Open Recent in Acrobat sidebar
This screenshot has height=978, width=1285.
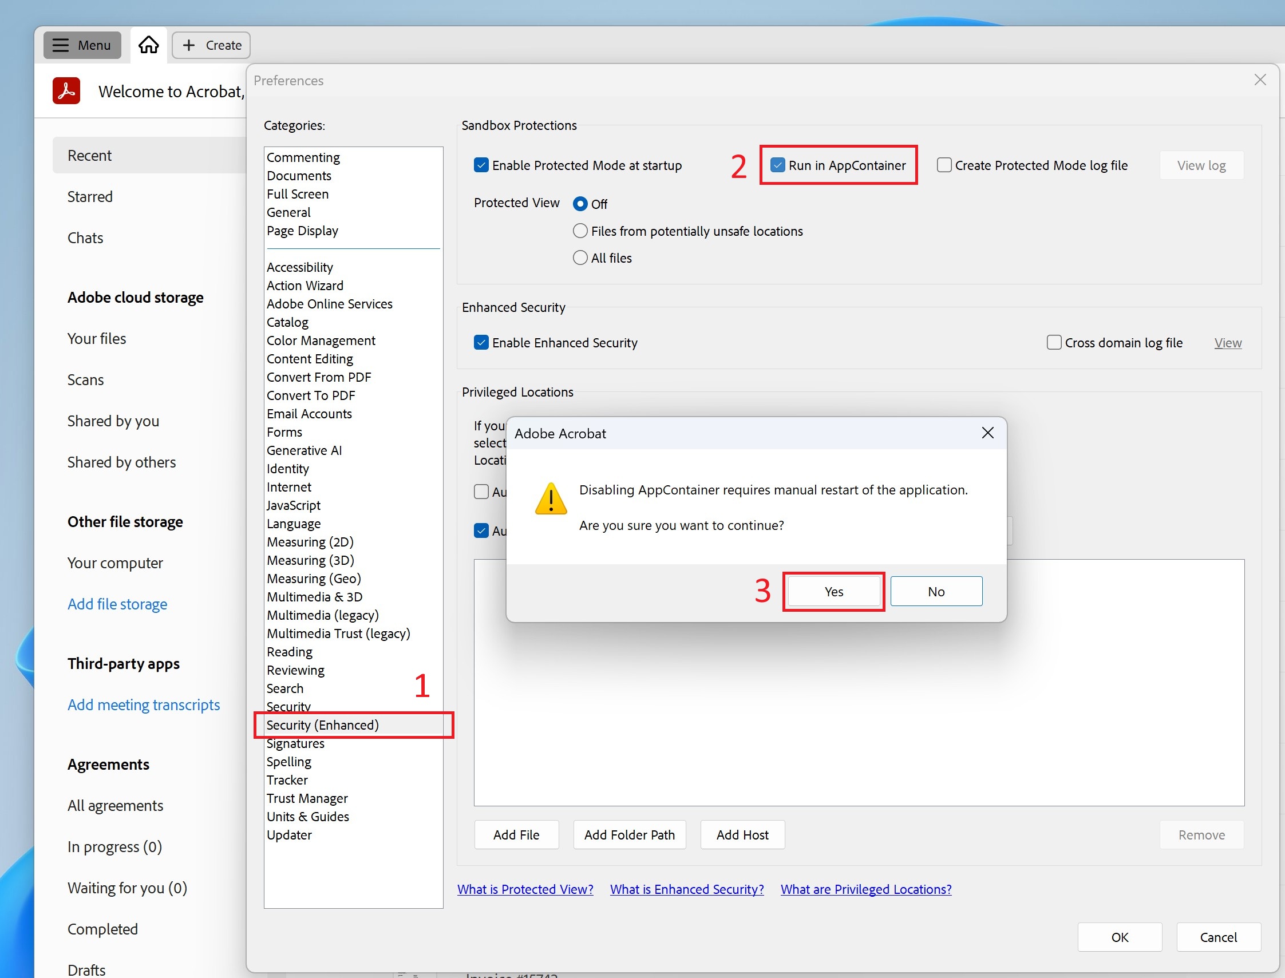(x=149, y=156)
